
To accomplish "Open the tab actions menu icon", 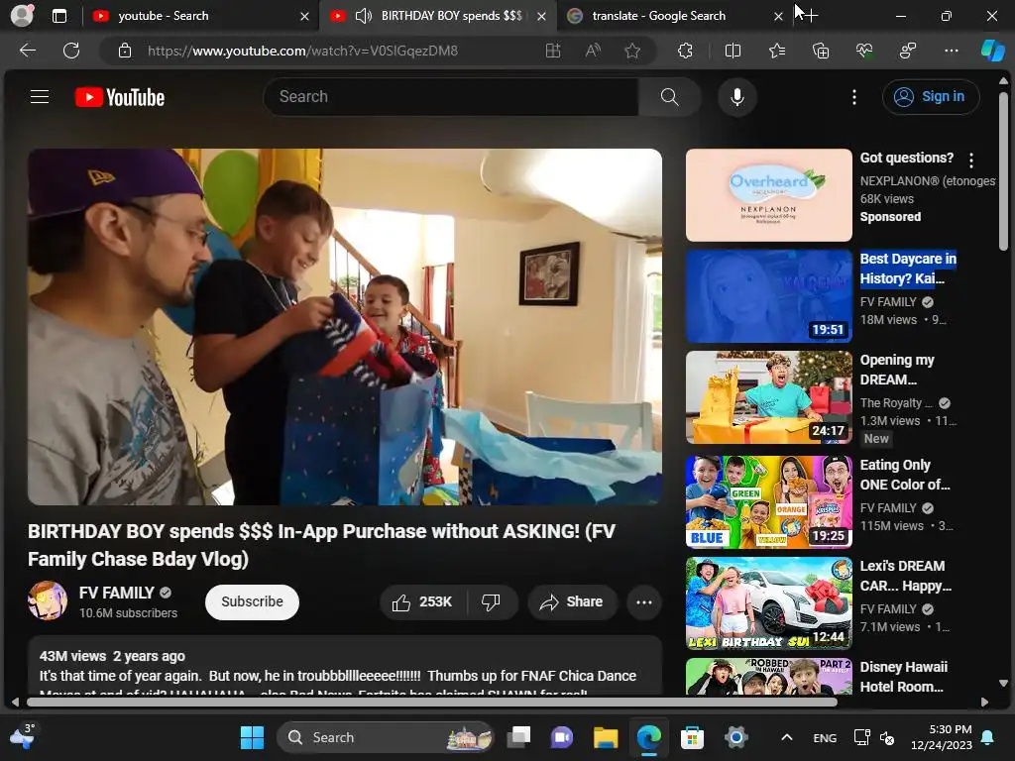I will click(58, 16).
